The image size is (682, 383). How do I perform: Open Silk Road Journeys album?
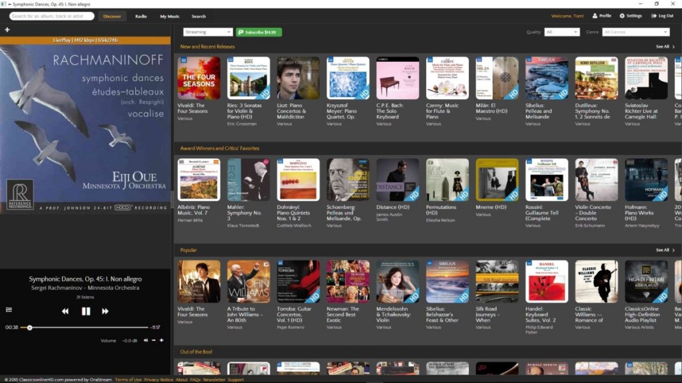(497, 281)
